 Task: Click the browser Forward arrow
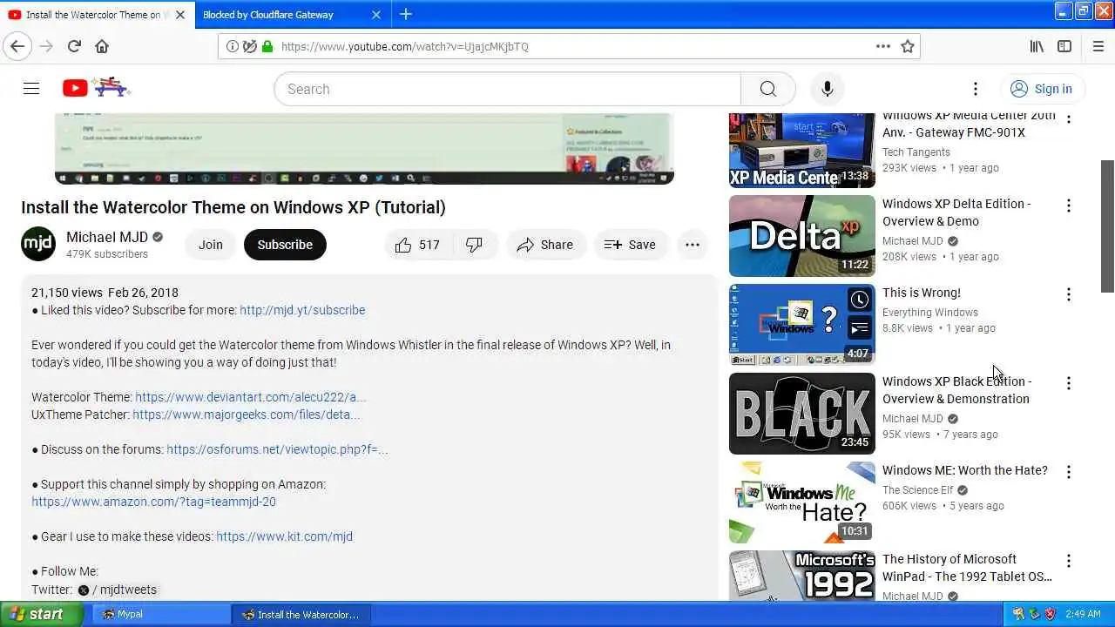46,46
